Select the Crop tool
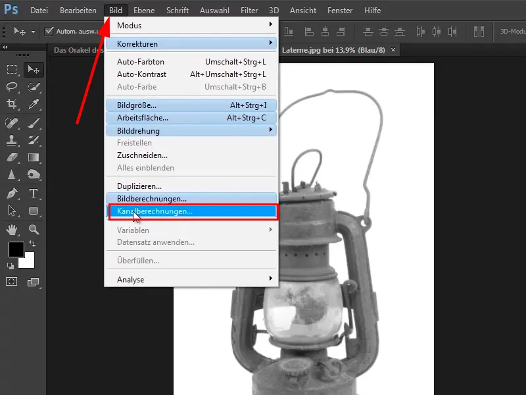526x395 pixels. 12,104
